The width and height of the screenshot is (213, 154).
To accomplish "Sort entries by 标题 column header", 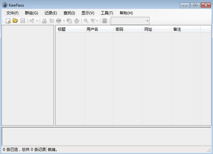I will [70, 29].
